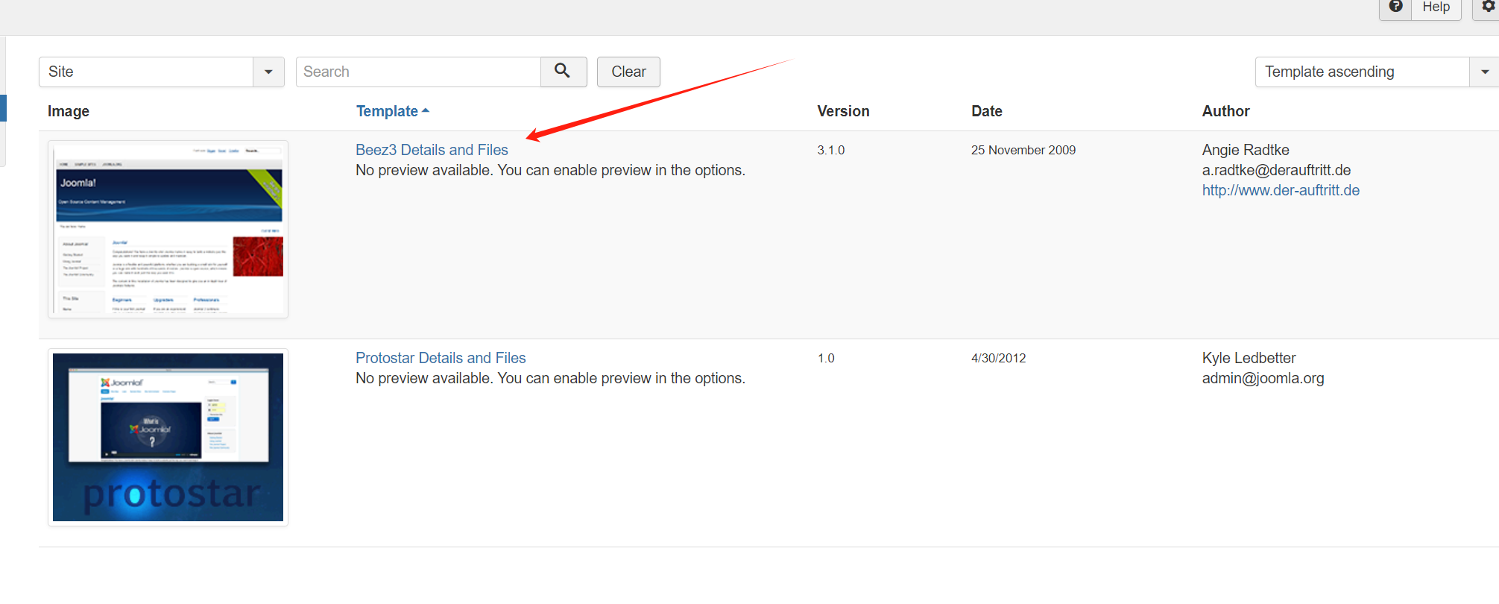
Task: Click the Help button label
Action: coord(1436,7)
